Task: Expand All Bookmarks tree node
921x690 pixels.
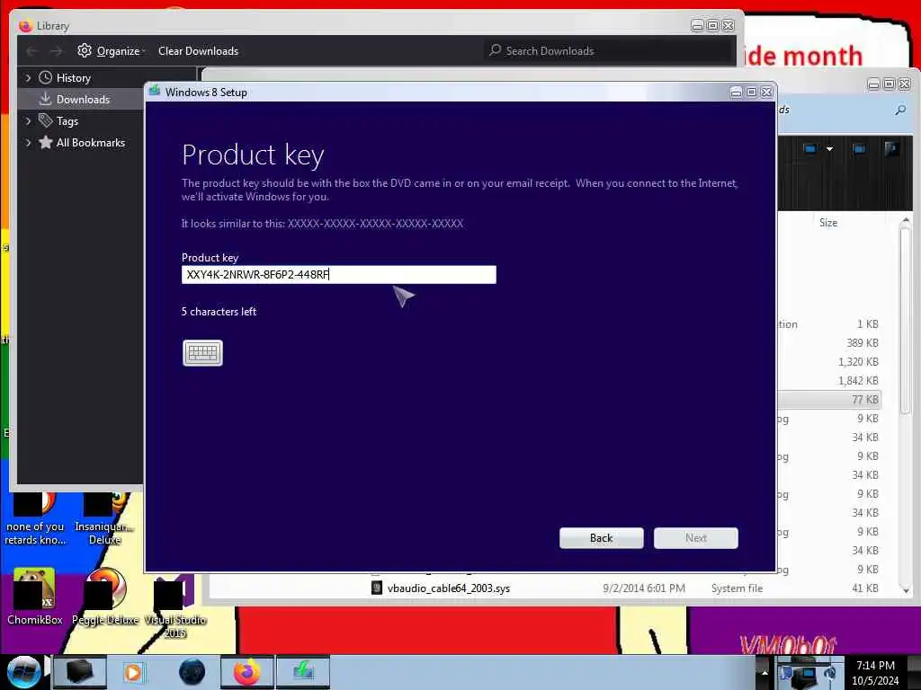Action: (28, 143)
